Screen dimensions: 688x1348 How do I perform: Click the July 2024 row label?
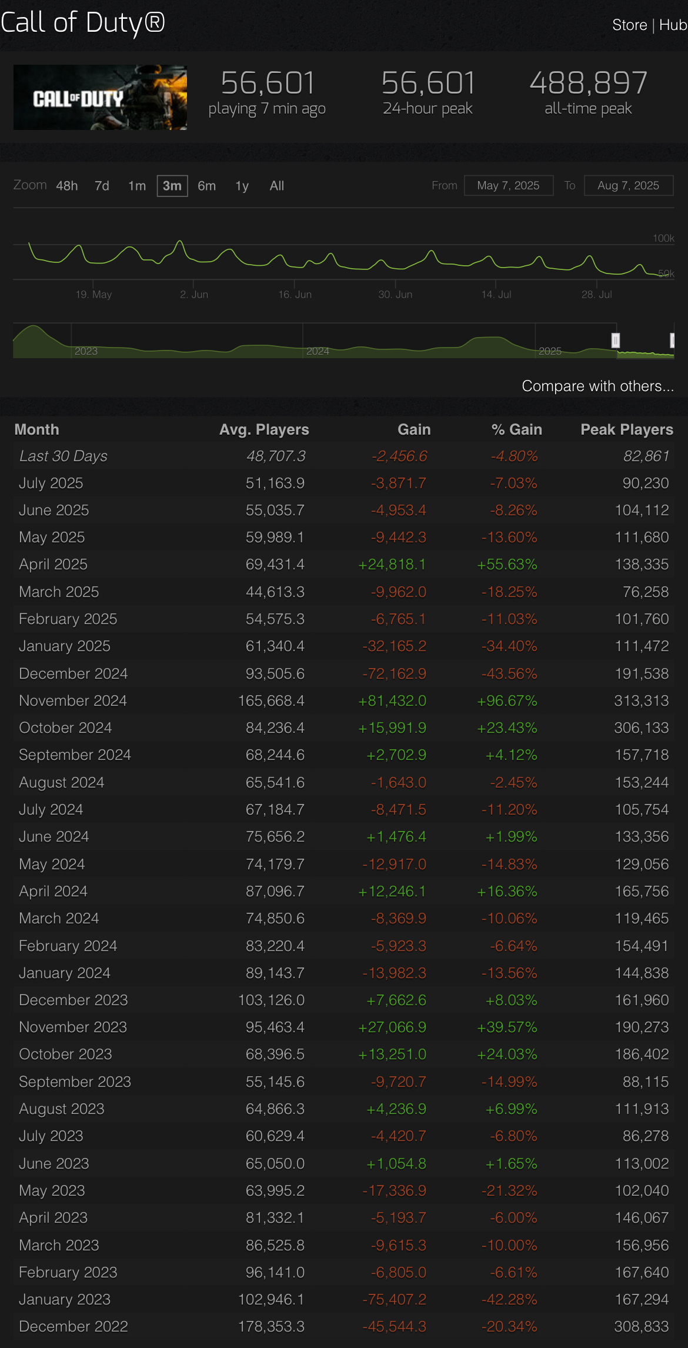51,809
